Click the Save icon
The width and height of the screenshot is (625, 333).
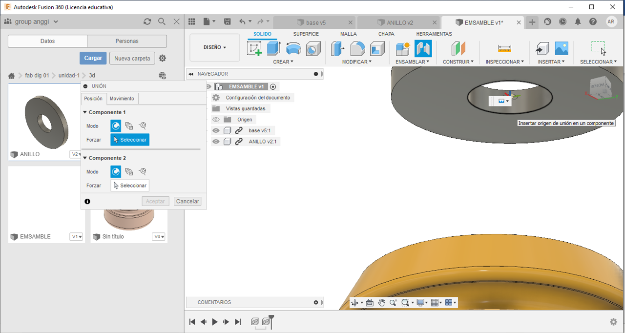227,21
